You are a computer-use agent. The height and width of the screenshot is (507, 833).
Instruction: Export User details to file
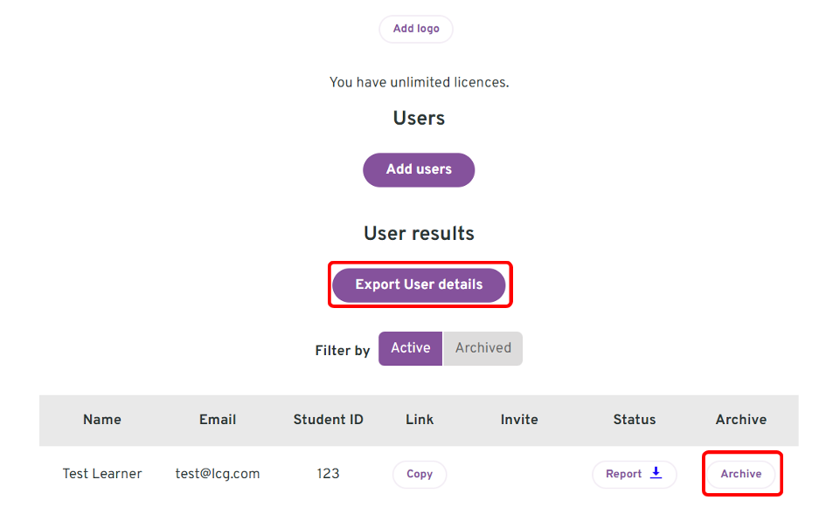tap(420, 284)
